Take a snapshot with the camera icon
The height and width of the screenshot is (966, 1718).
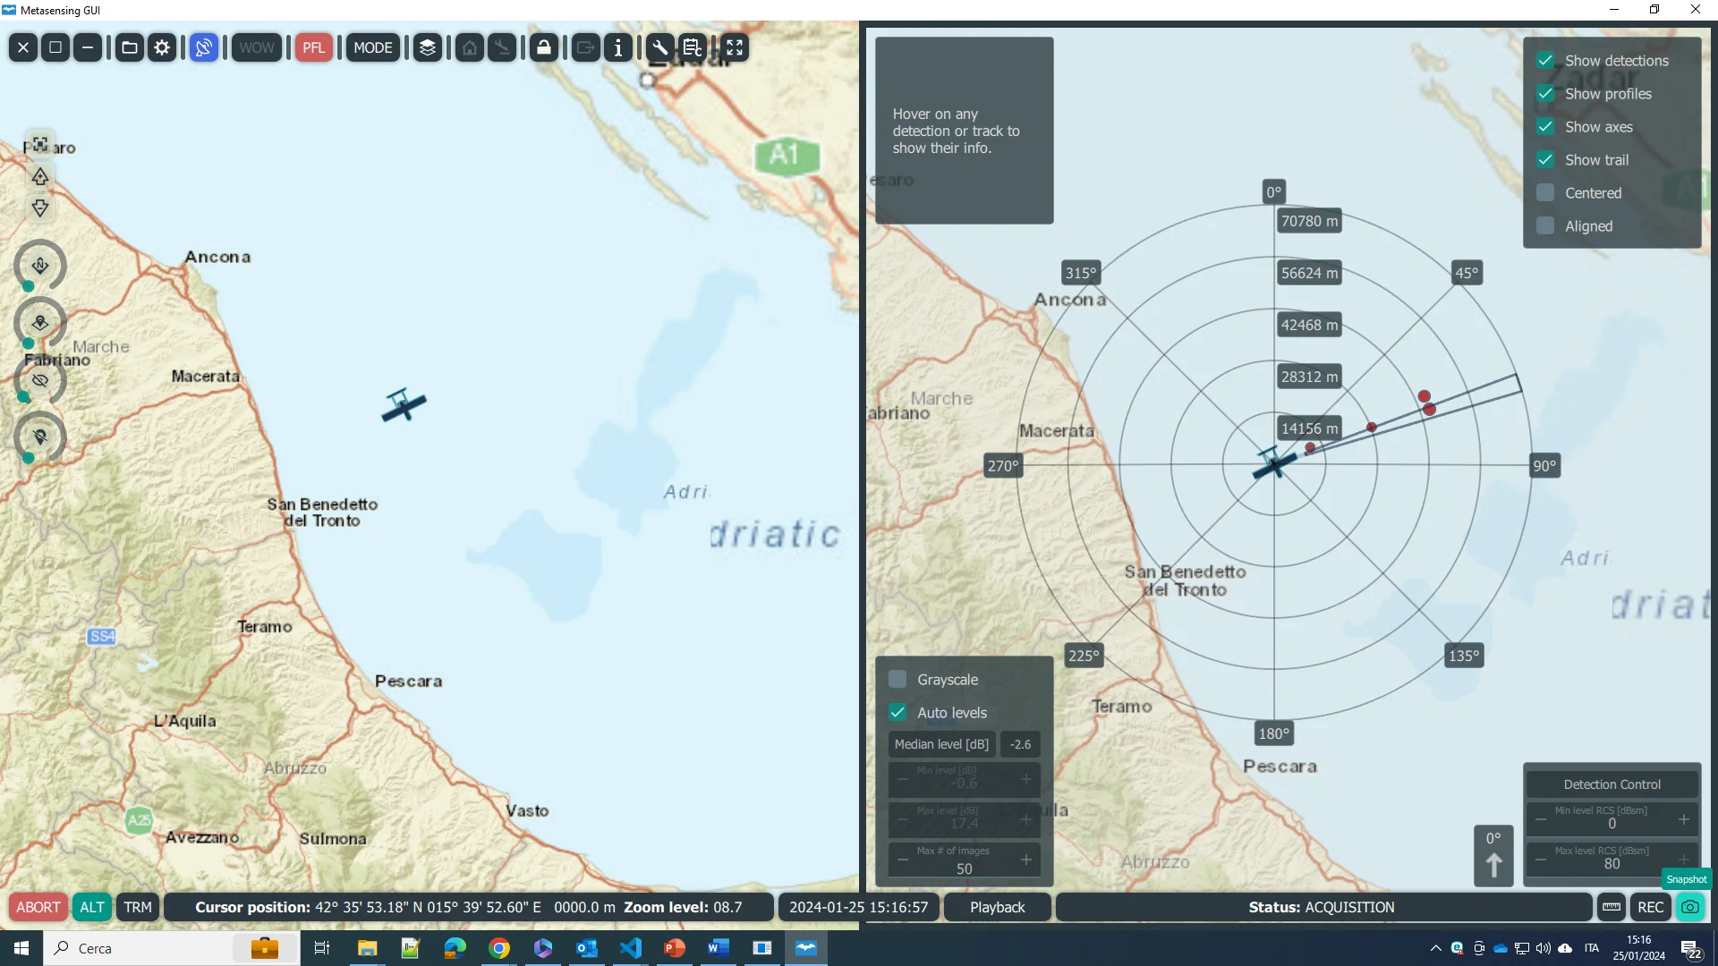(x=1690, y=907)
